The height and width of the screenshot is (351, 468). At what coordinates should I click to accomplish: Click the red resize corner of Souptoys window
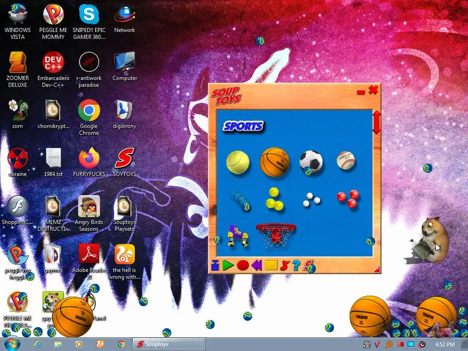point(377,269)
